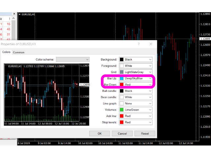Open the Line graph color dropdown
The width and height of the screenshot is (211, 158).
[x=136, y=103]
